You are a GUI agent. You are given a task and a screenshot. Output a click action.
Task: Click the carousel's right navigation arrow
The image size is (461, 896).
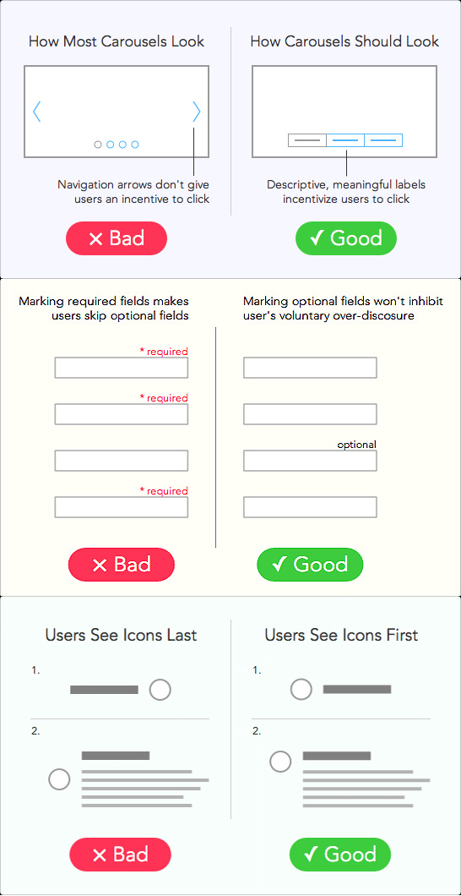pos(197,112)
